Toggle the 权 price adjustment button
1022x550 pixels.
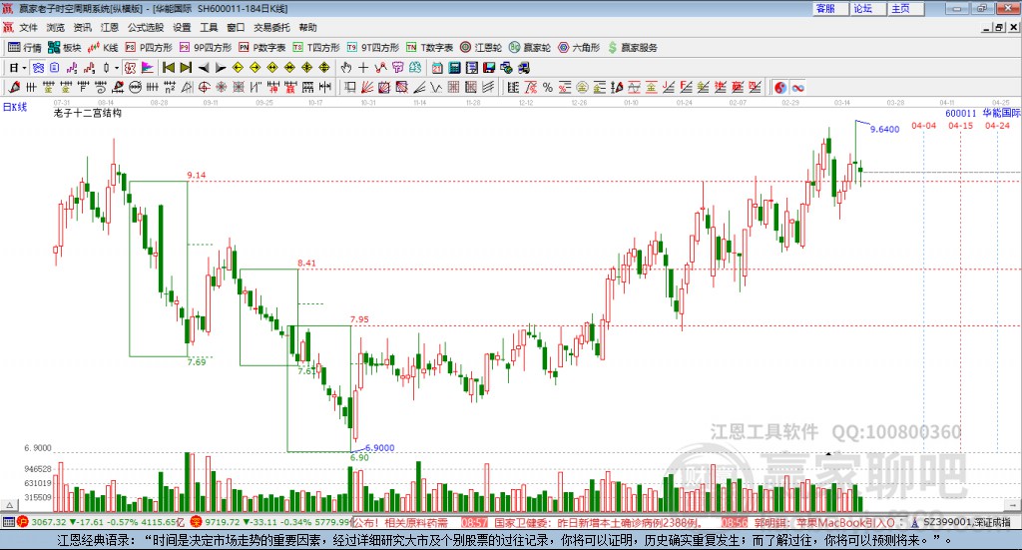tap(130, 68)
